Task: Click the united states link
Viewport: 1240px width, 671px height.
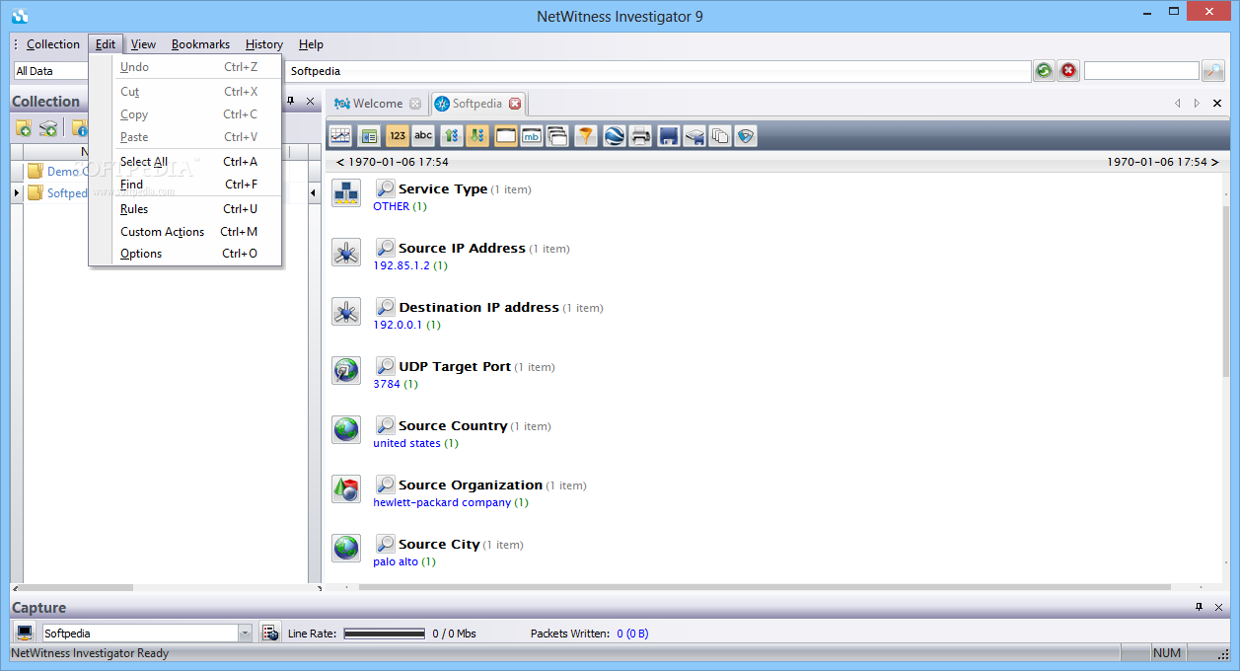Action: coord(406,443)
